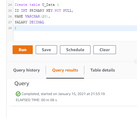Place cursor on line 28 closing parenthesis
The width and height of the screenshot is (137, 118).
pos(16,28)
